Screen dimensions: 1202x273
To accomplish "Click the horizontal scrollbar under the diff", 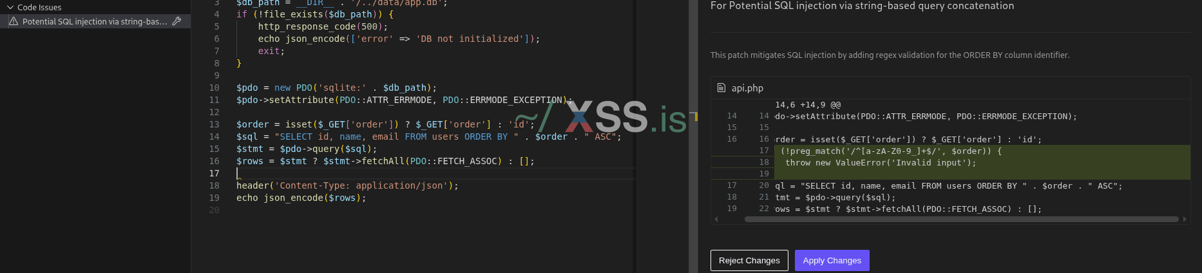I will pos(961,219).
